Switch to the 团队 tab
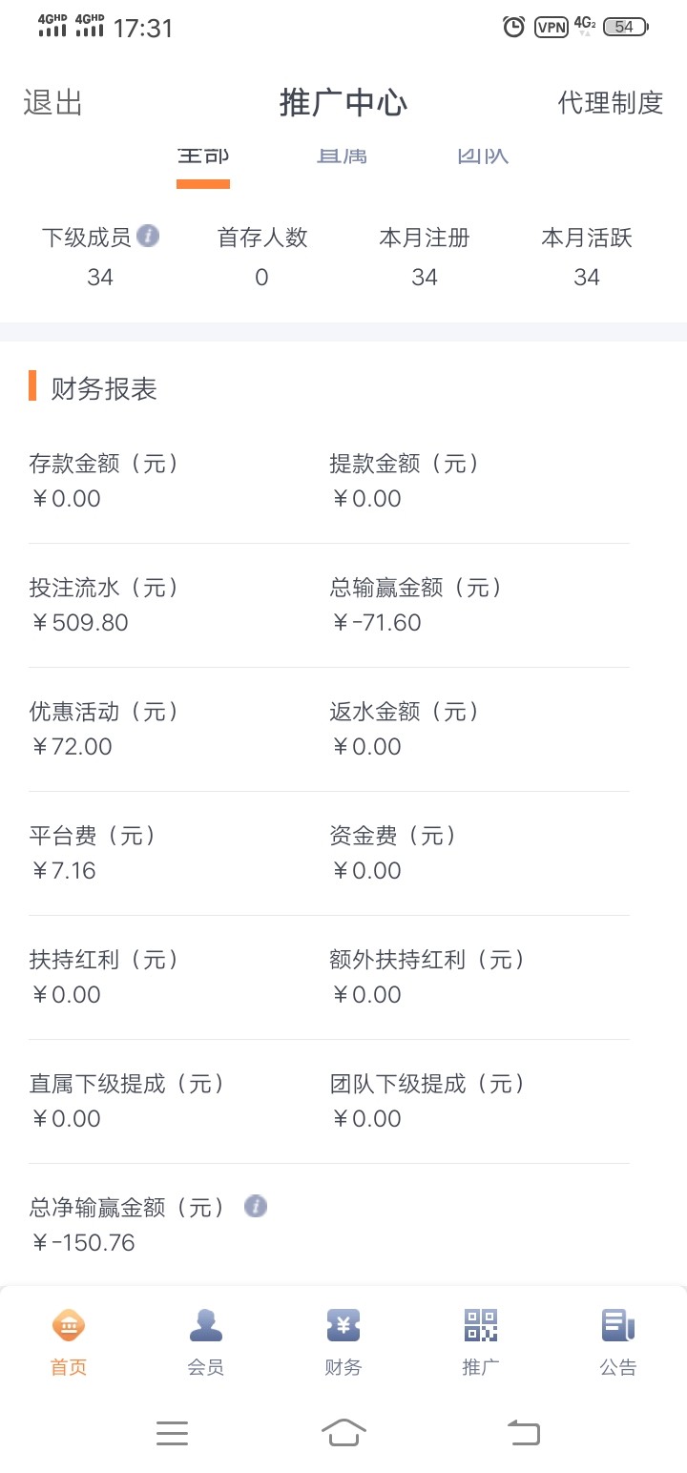 [483, 156]
